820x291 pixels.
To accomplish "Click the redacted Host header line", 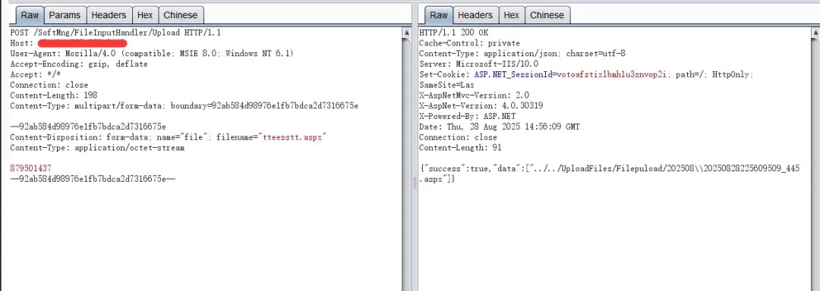I will [68, 42].
